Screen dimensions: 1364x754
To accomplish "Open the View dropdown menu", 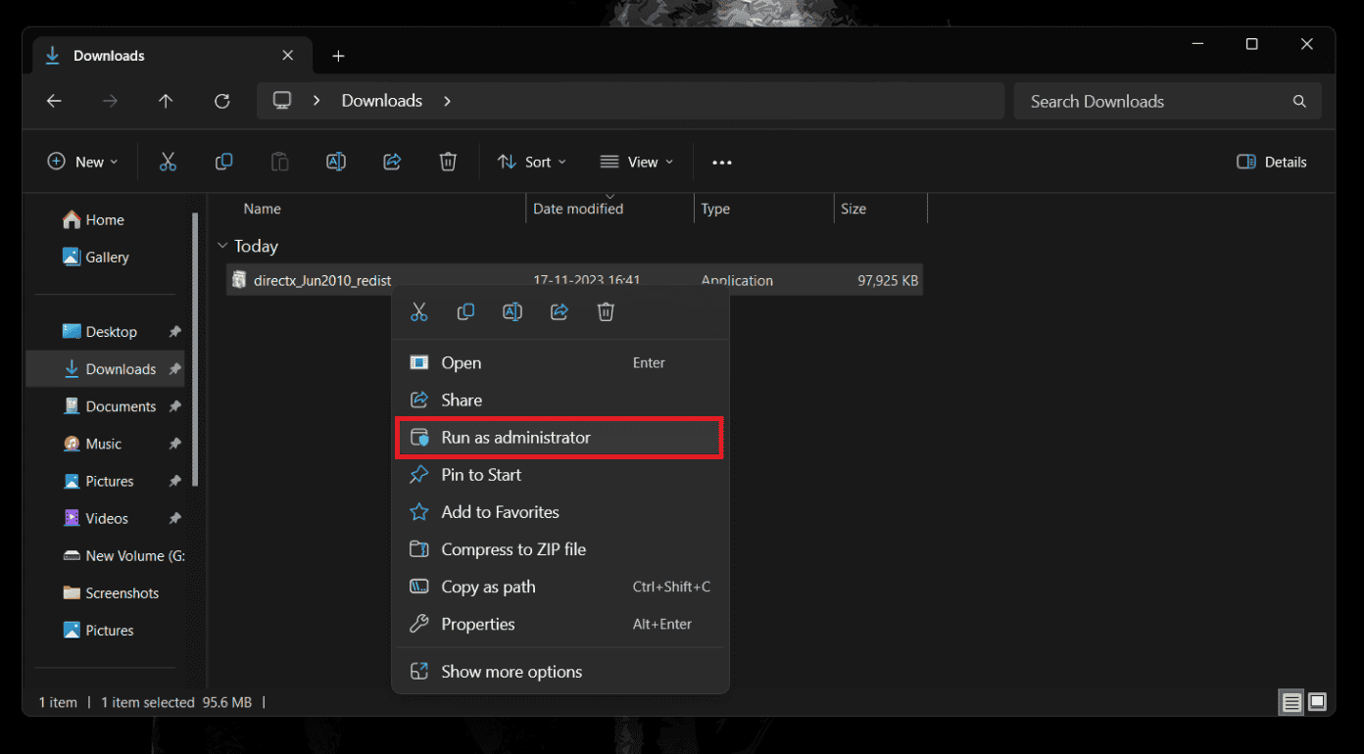I will point(636,162).
